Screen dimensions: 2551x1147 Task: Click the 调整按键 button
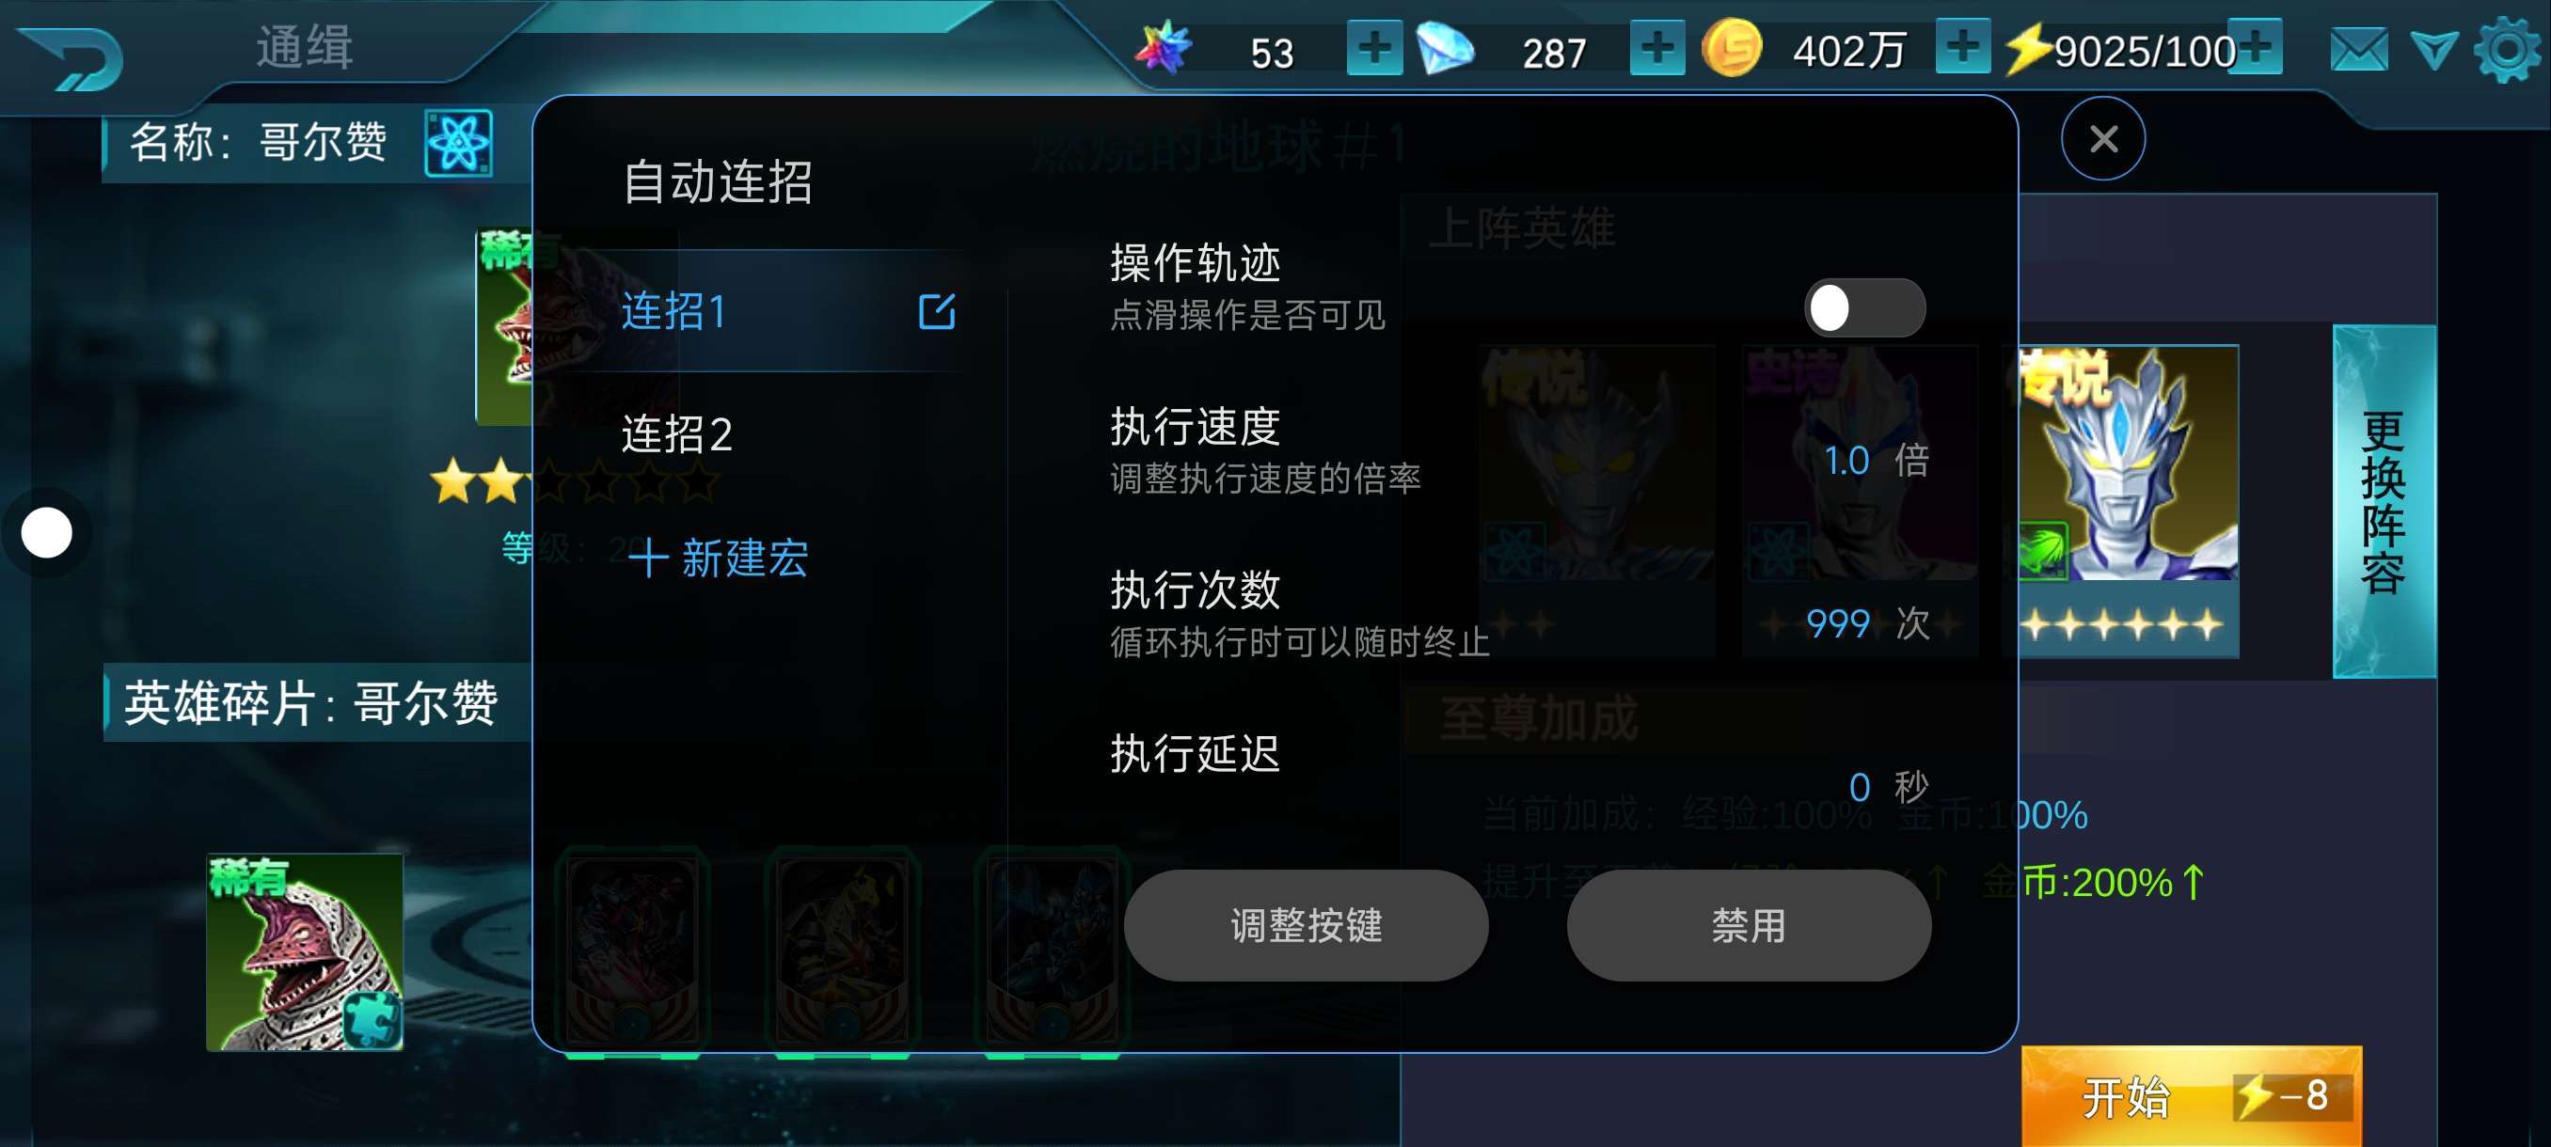tap(1306, 925)
